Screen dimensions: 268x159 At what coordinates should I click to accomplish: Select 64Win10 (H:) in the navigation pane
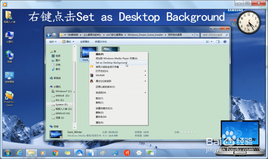61,113
